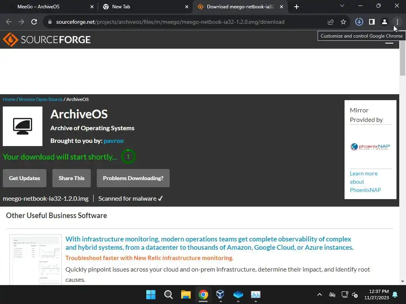Click the ArchiveOS project monitor icon

[x=23, y=126]
